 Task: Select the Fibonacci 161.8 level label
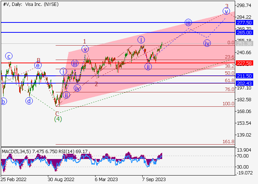229,141
